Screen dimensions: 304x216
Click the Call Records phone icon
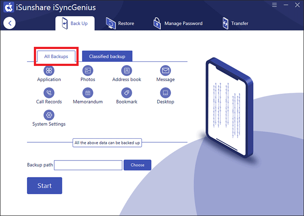click(x=49, y=93)
